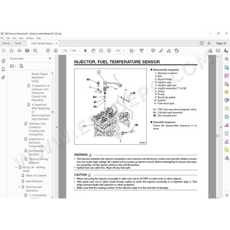Open Table of Contents bookmark
The image size is (230, 230).
36,175
